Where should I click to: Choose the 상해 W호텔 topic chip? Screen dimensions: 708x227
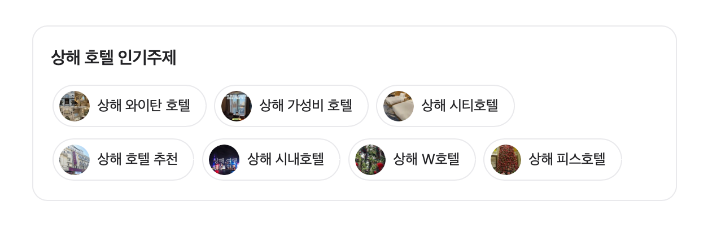pos(412,160)
